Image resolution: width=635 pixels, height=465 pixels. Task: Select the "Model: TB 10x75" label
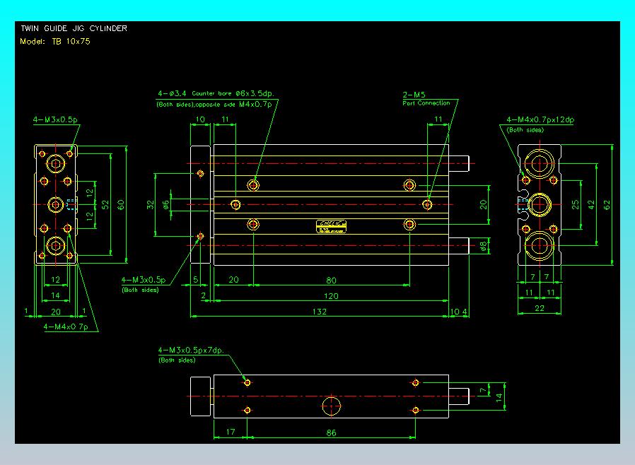tap(55, 42)
